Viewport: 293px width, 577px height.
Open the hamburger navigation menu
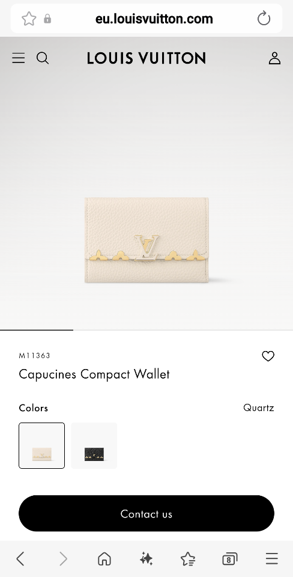click(19, 58)
